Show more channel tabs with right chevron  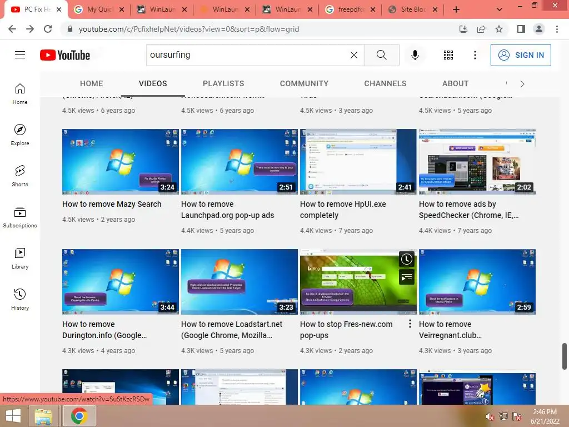click(522, 84)
